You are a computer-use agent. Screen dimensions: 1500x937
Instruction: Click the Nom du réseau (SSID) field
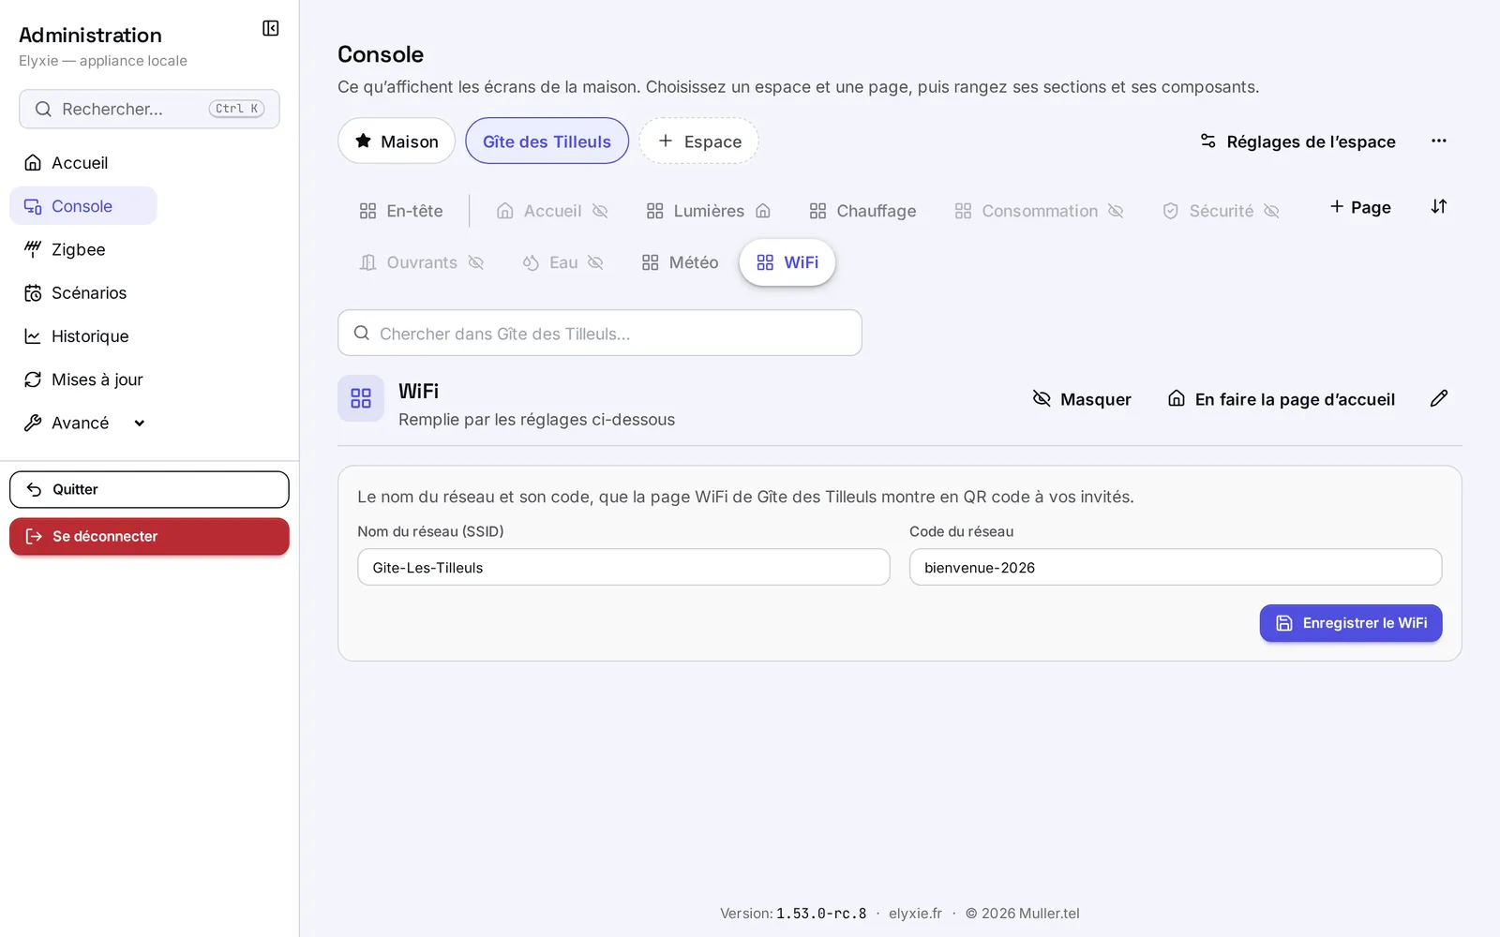click(x=623, y=567)
